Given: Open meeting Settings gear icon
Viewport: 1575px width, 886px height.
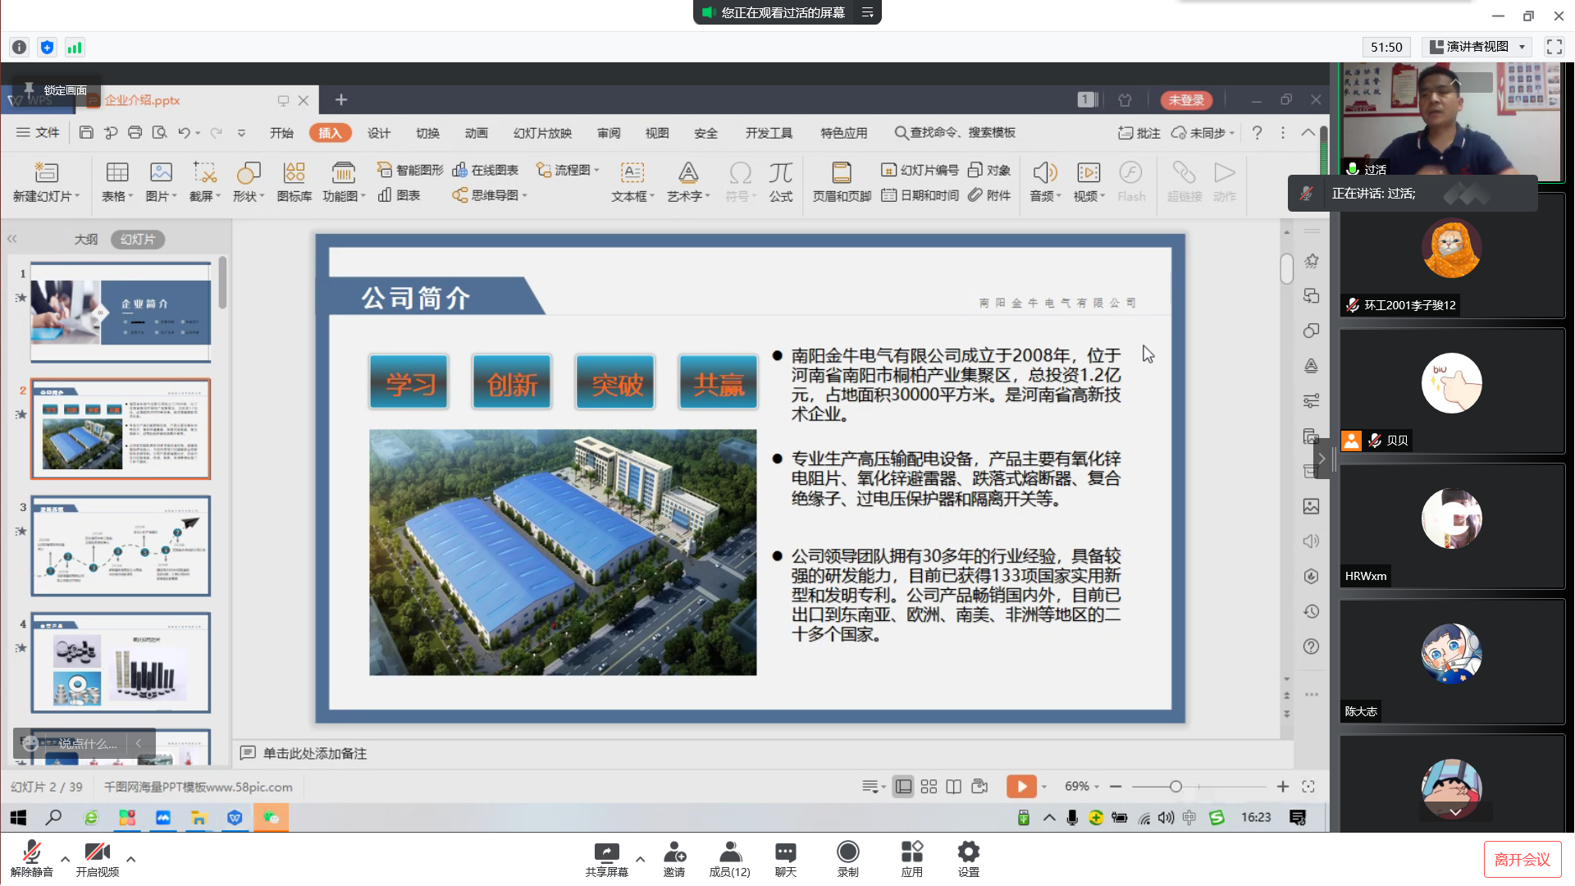Looking at the screenshot, I should [x=968, y=852].
